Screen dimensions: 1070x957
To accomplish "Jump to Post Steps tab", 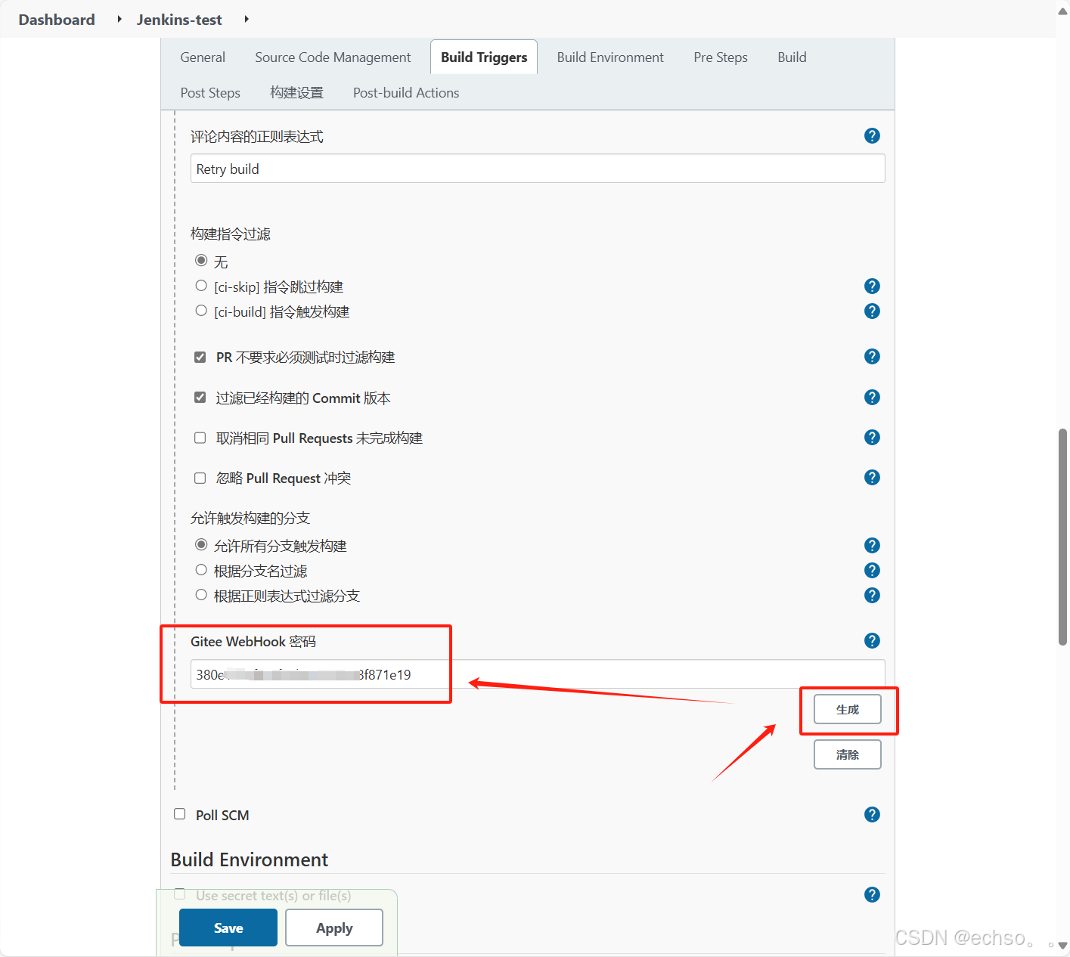I will [x=210, y=93].
